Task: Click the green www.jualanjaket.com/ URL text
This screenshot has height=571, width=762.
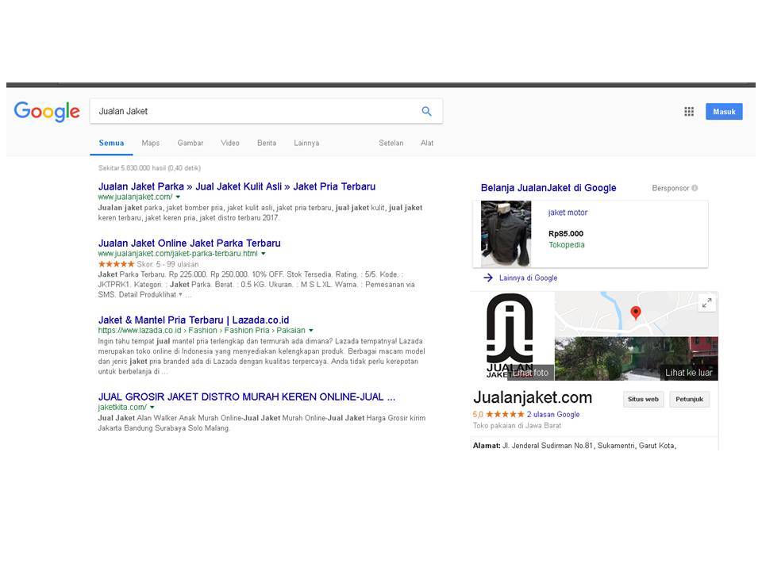Action: (x=135, y=197)
